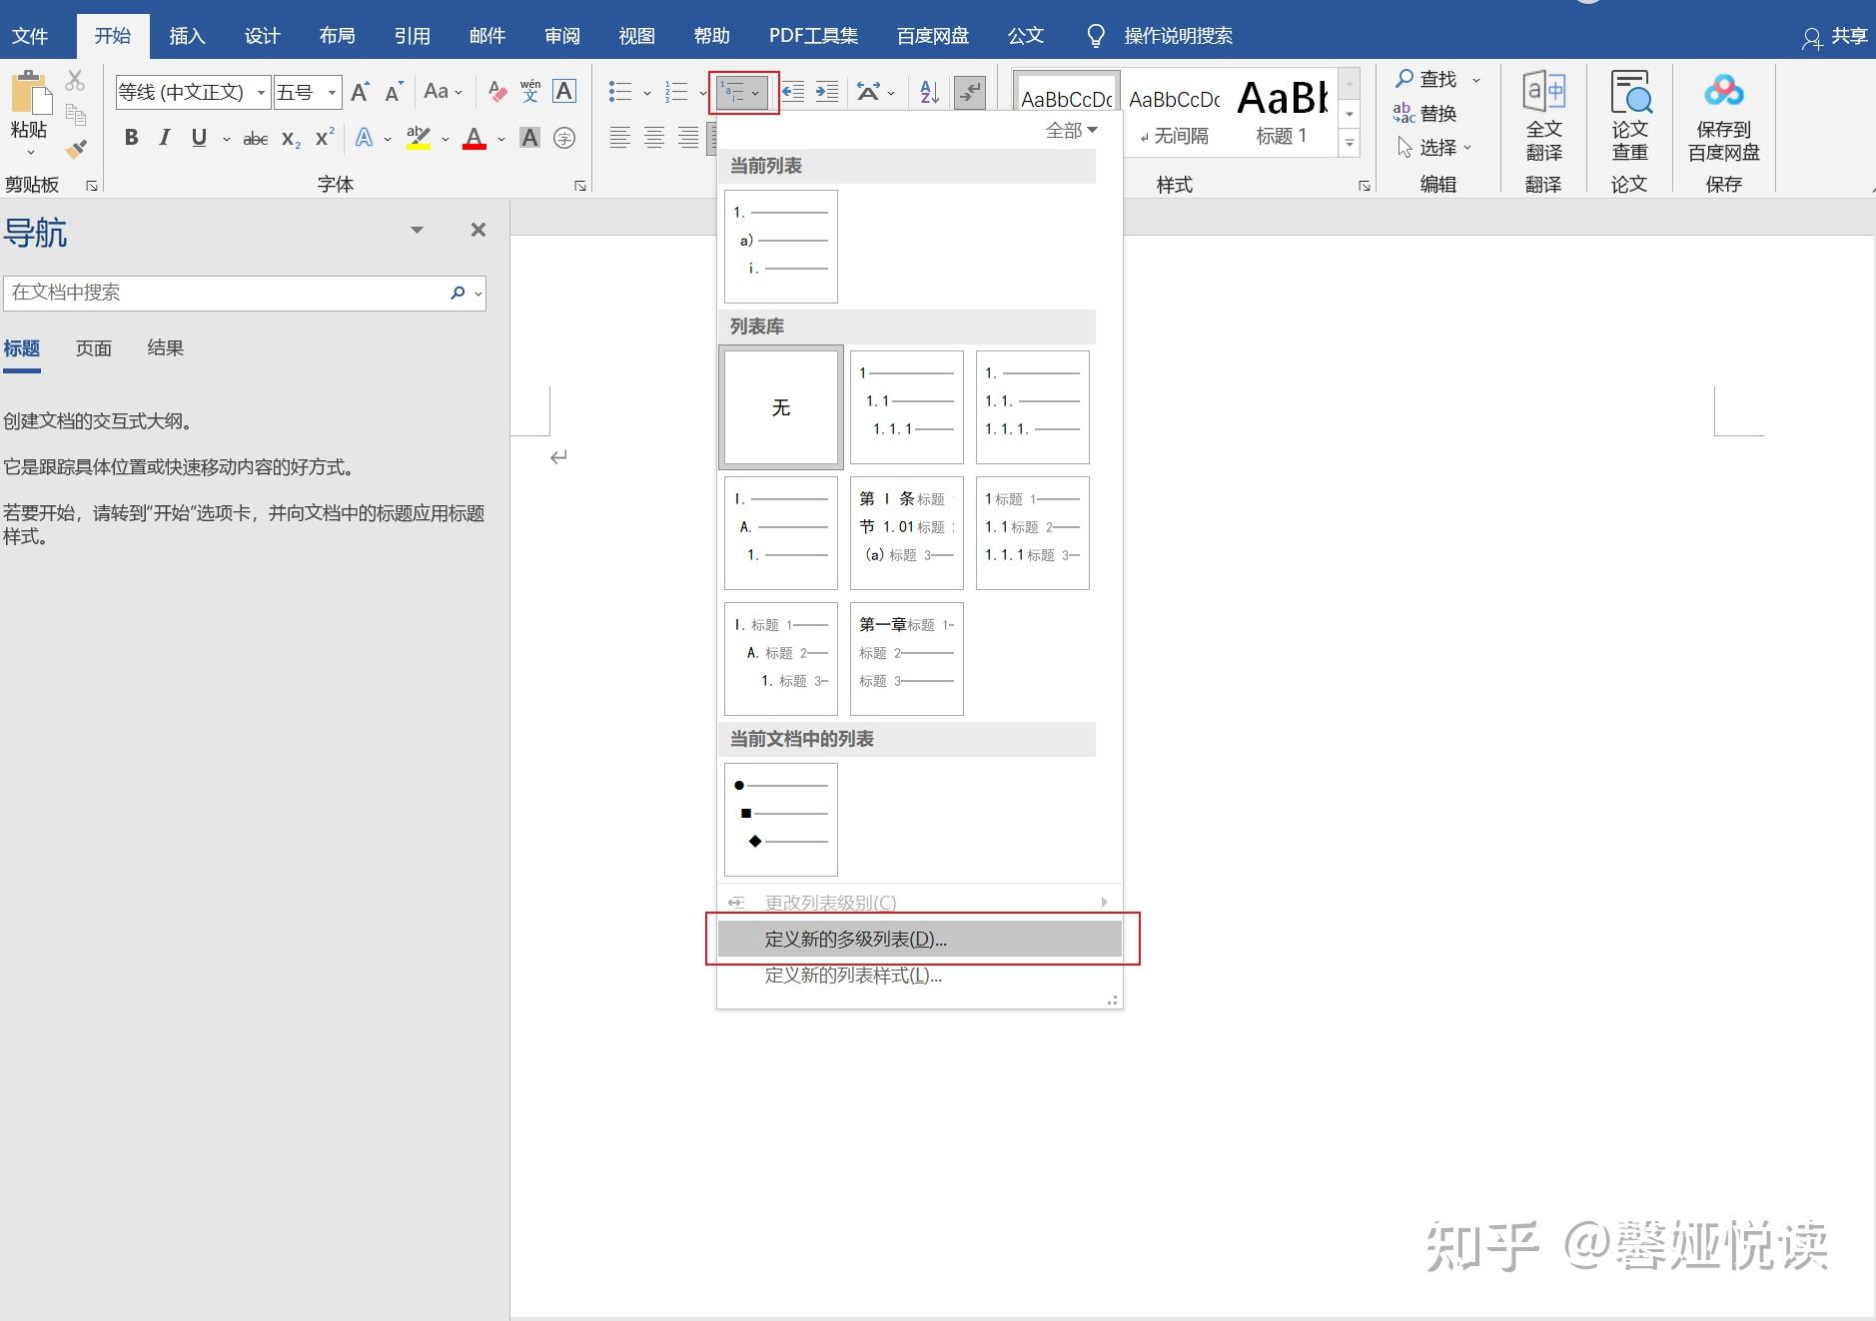Click 替换 replace button
1876x1321 pixels.
point(1426,114)
